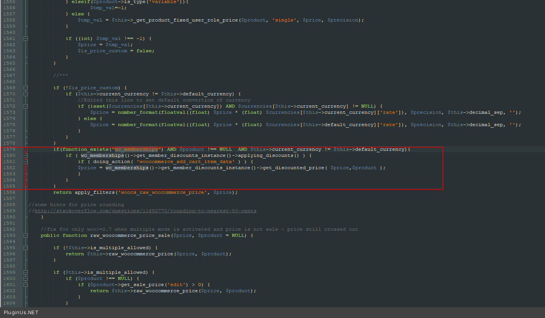Image resolution: width=545 pixels, height=318 pixels.
Task: Click line number 1593 in the gutter
Action: 9,235
